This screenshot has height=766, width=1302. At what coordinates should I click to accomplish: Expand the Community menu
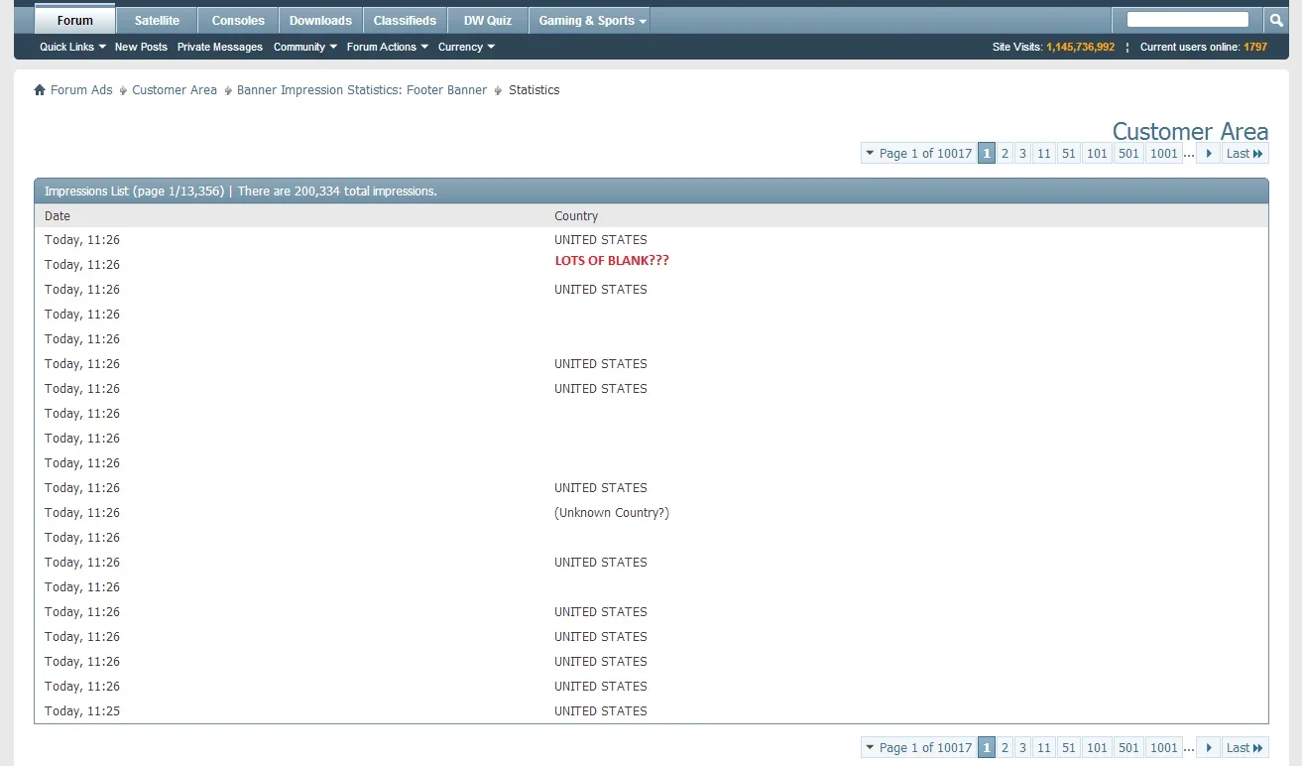(305, 47)
